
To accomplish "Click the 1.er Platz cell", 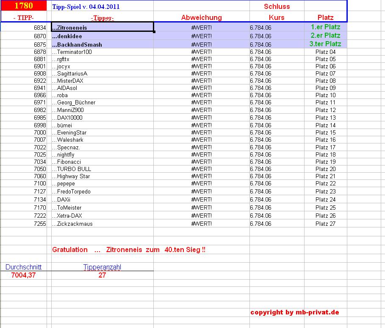I will click(x=325, y=27).
